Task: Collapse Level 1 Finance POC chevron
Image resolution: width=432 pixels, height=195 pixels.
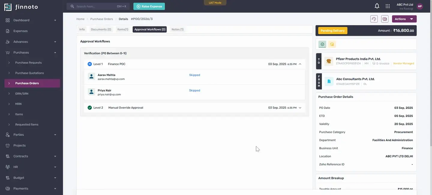Action: [300, 64]
